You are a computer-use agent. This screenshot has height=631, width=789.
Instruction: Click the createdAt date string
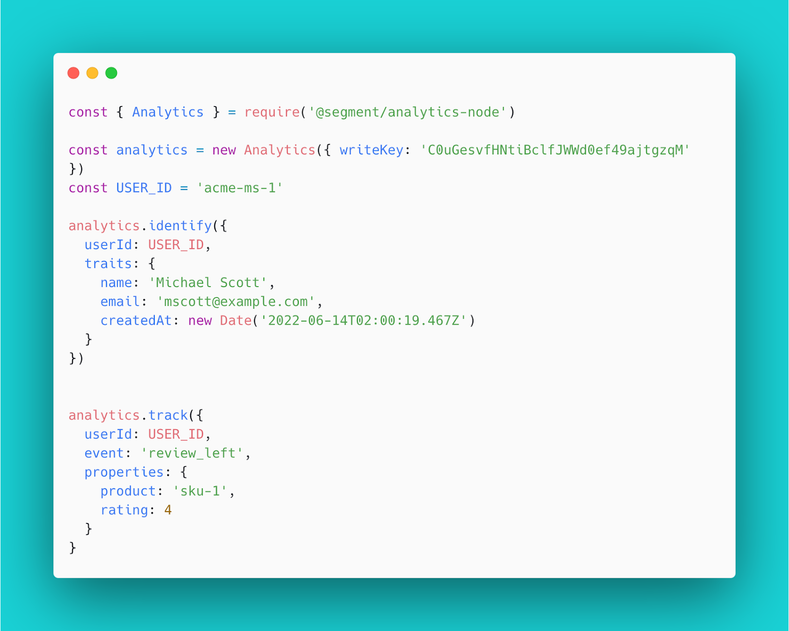tap(363, 321)
